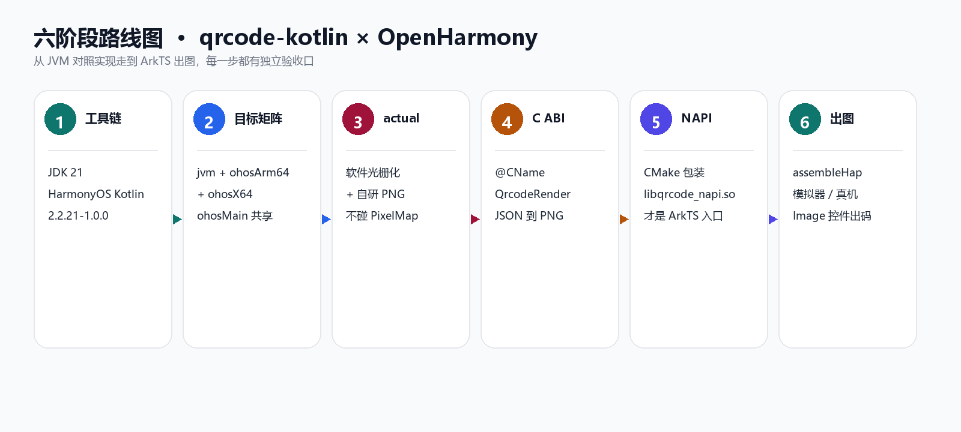This screenshot has width=961, height=432.
Task: Click the 六阶段路线图 main title
Action: [99, 38]
